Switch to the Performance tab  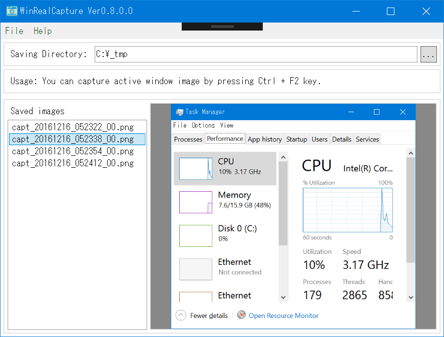(x=225, y=139)
